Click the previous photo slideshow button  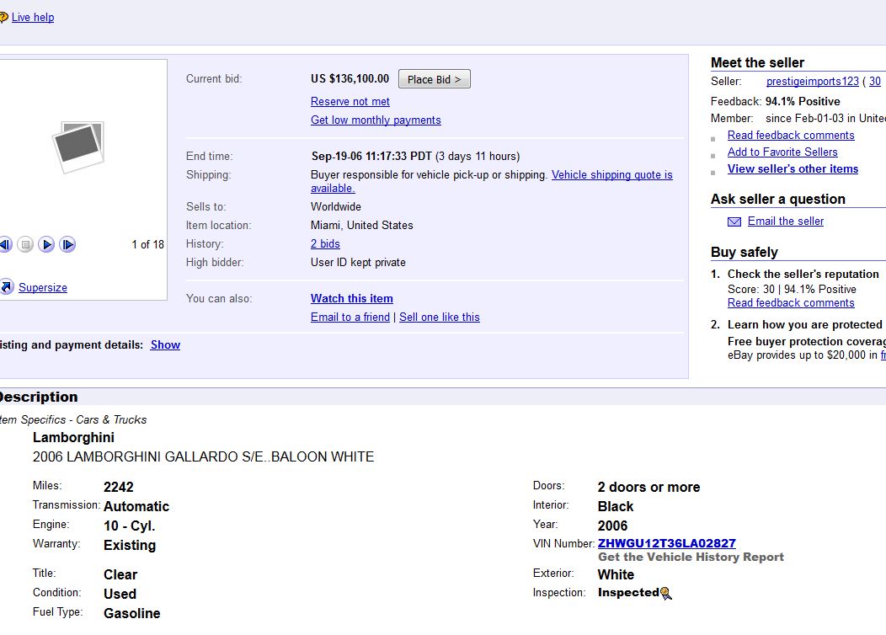click(4, 245)
